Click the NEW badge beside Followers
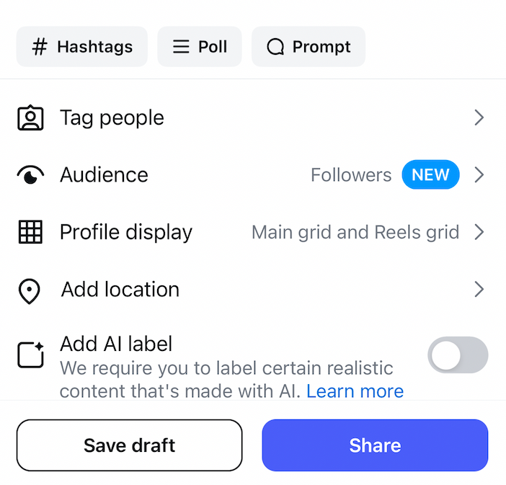Screen dimensions: 506x485 [430, 175]
